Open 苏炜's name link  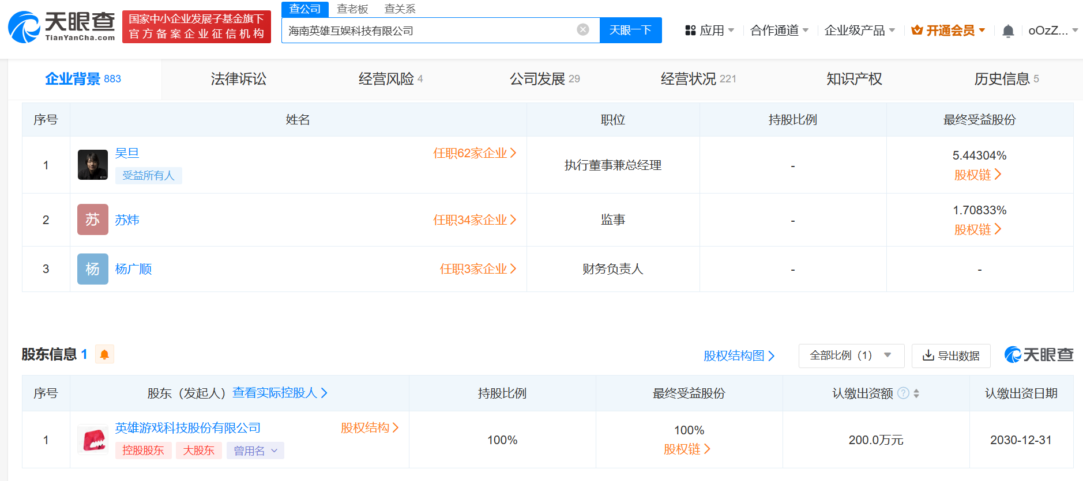pyautogui.click(x=127, y=220)
